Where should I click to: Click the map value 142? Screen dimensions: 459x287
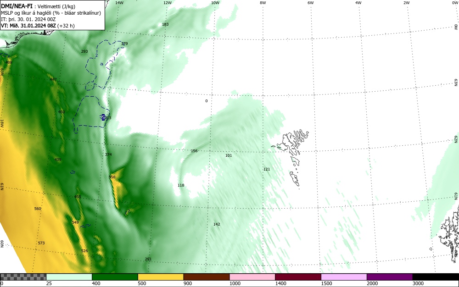click(217, 224)
